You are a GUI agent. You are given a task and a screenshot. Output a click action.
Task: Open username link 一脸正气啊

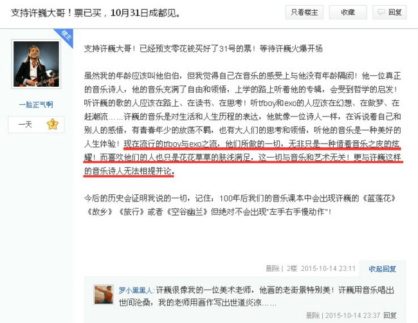click(x=36, y=104)
